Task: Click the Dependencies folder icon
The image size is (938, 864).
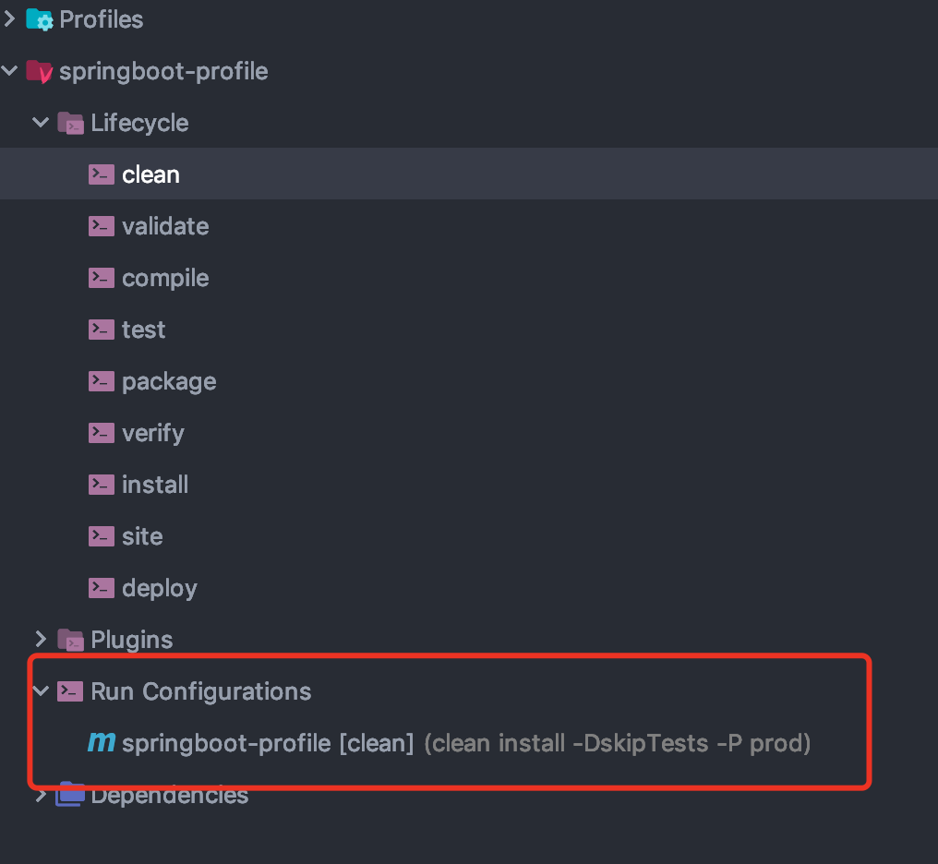Action: click(71, 794)
